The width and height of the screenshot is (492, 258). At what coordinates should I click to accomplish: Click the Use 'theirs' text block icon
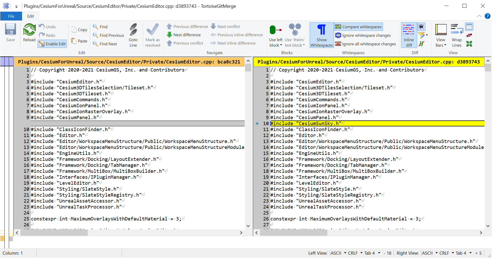295,29
